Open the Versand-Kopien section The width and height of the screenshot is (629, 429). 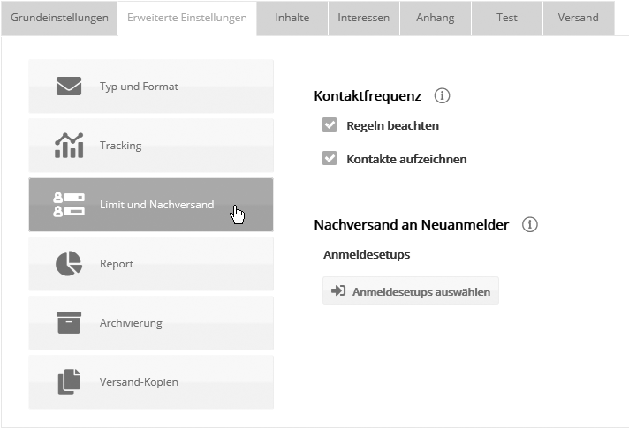(151, 382)
